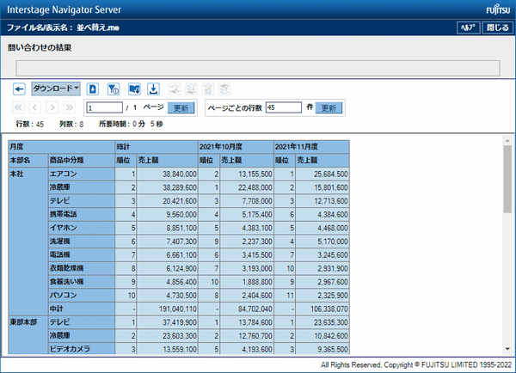Click the 22,488,000 sales cell
Image resolution: width=516 pixels, height=373 pixels.
pyautogui.click(x=247, y=187)
